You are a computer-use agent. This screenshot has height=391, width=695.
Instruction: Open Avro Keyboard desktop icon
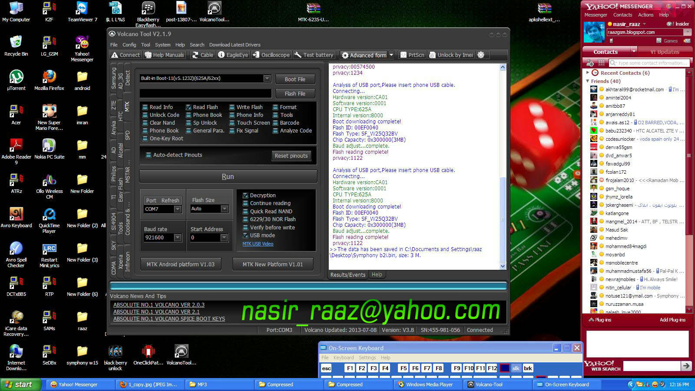pos(16,217)
